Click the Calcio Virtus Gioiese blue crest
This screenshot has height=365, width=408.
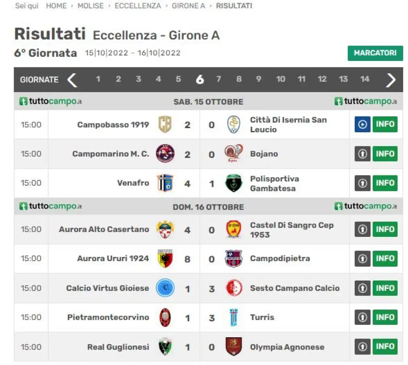pyautogui.click(x=165, y=288)
